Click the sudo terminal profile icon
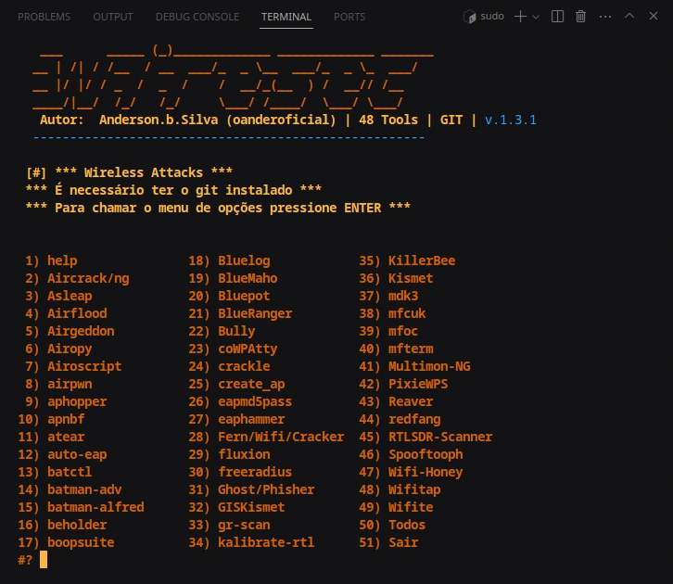Screen dimensions: 673x584 pyautogui.click(x=470, y=17)
